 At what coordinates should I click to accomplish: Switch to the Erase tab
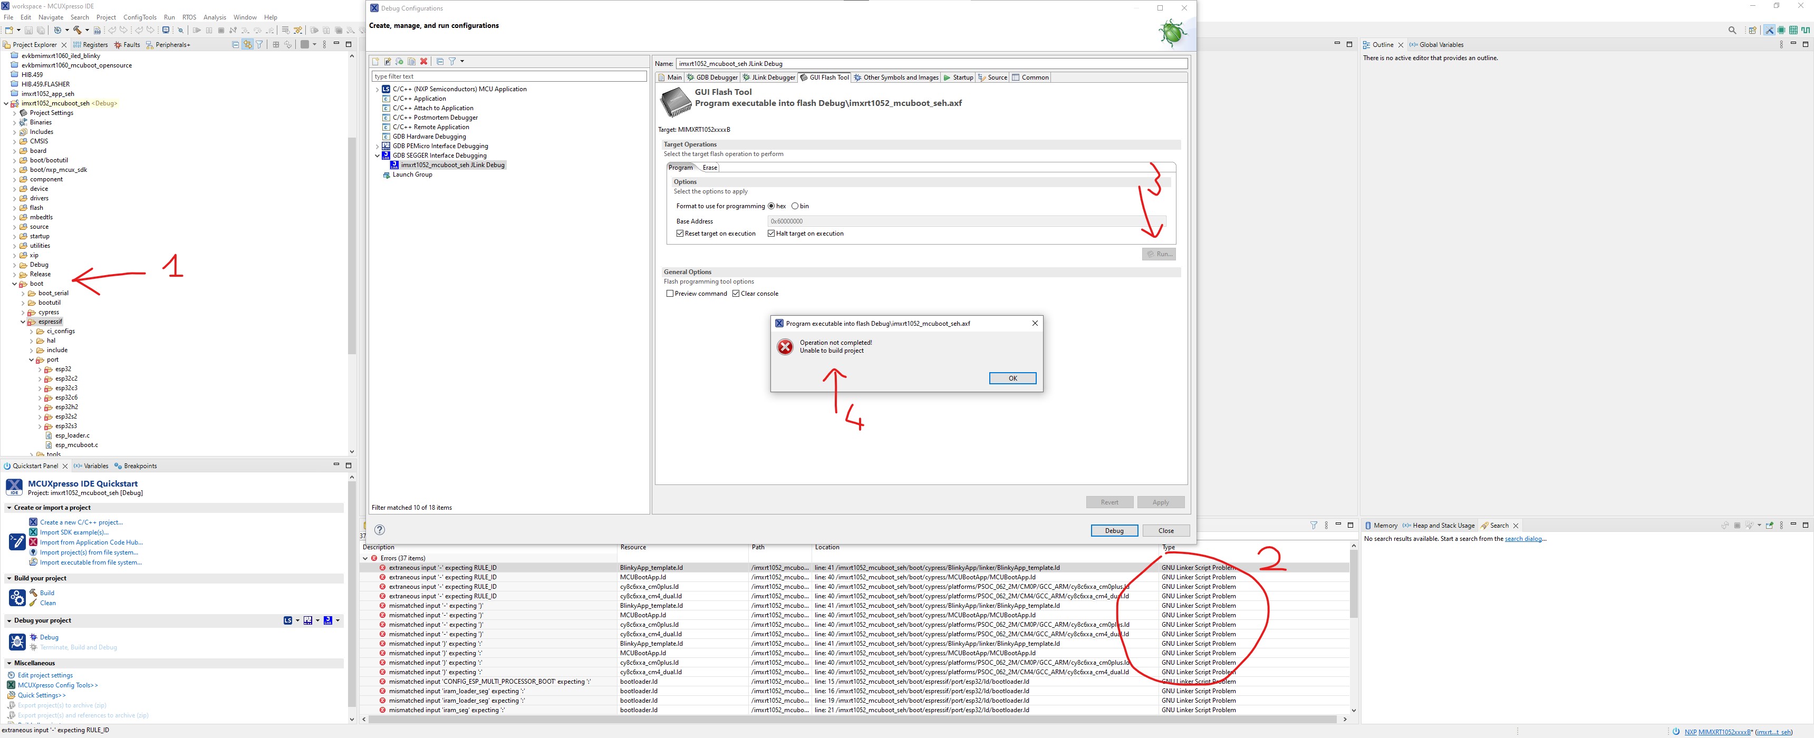(710, 168)
